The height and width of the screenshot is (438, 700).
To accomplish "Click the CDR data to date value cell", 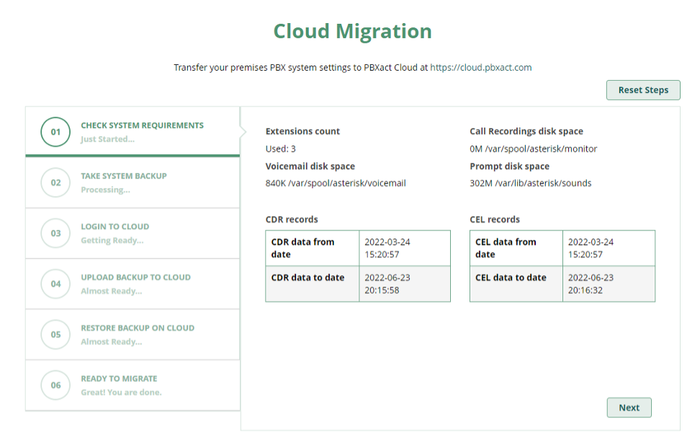I will tap(405, 284).
